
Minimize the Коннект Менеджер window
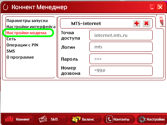(152, 7)
